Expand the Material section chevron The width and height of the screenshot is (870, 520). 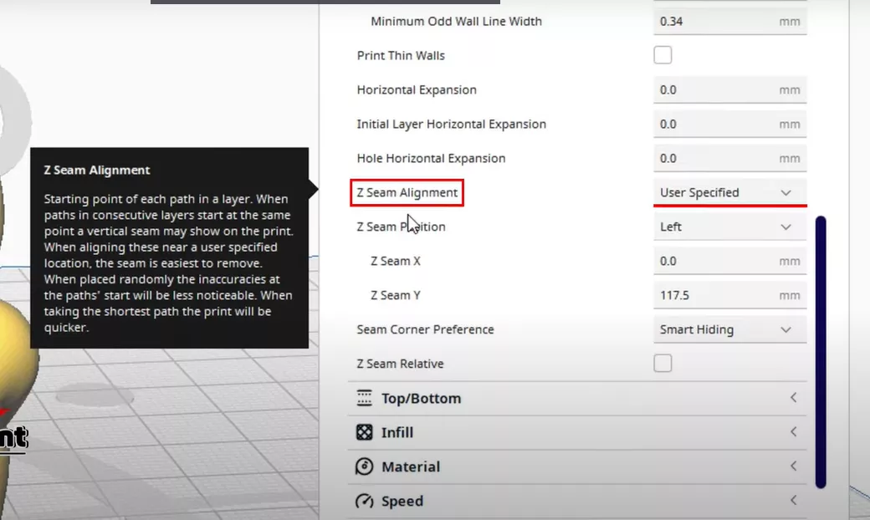pyautogui.click(x=793, y=466)
